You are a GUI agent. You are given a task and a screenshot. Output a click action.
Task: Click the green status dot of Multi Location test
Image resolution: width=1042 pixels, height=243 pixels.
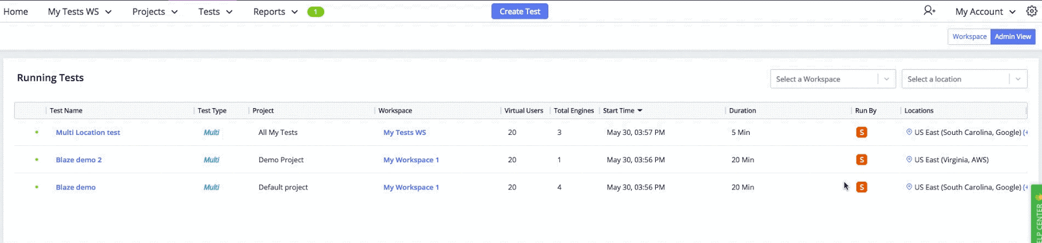pyautogui.click(x=36, y=132)
